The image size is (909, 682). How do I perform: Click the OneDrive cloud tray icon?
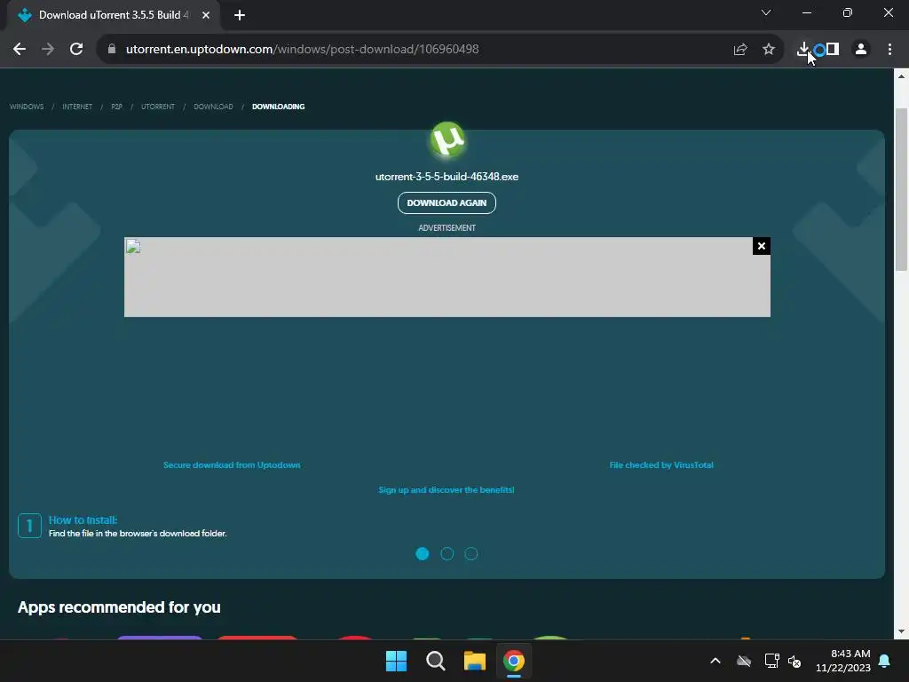point(744,661)
